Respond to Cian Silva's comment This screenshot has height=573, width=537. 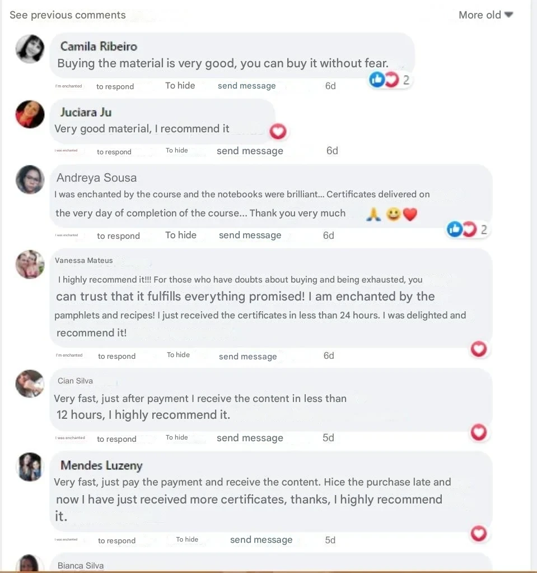point(116,439)
